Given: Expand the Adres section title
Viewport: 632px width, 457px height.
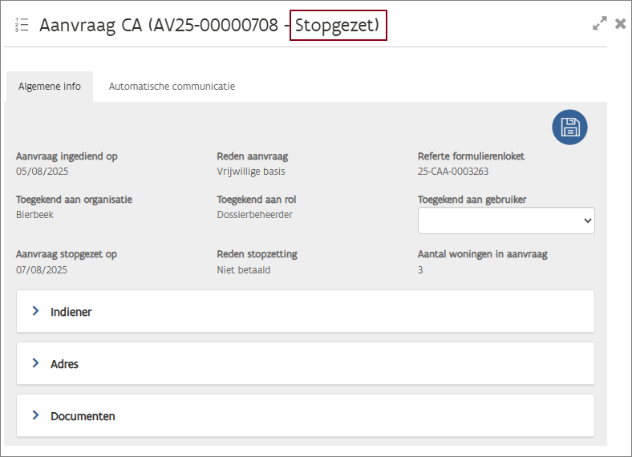Looking at the screenshot, I should click(64, 364).
